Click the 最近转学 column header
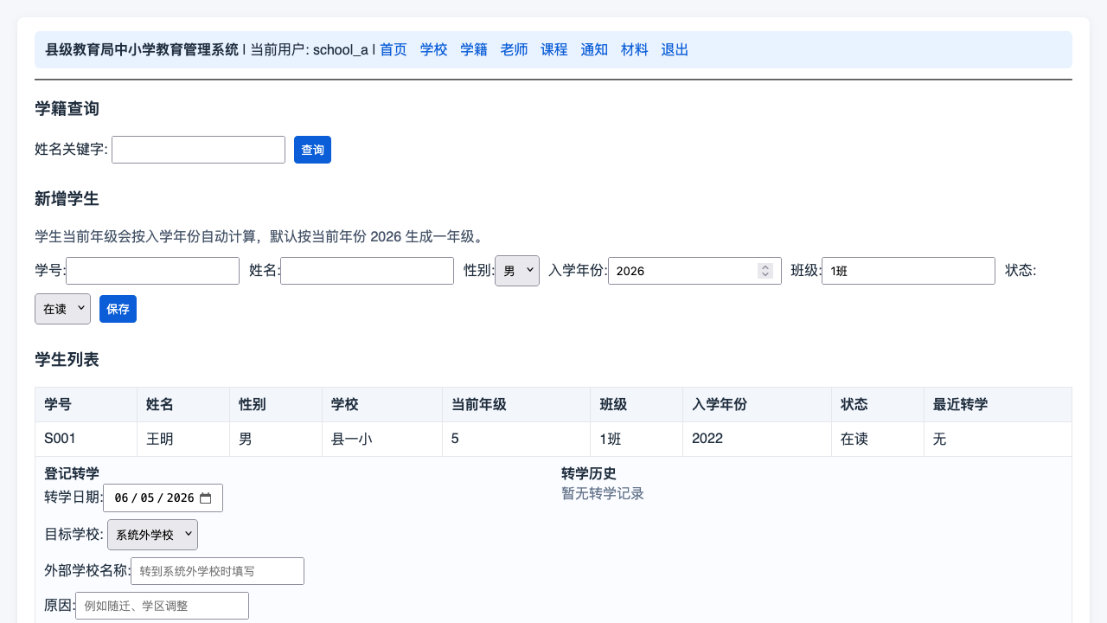The height and width of the screenshot is (623, 1107). [x=997, y=404]
